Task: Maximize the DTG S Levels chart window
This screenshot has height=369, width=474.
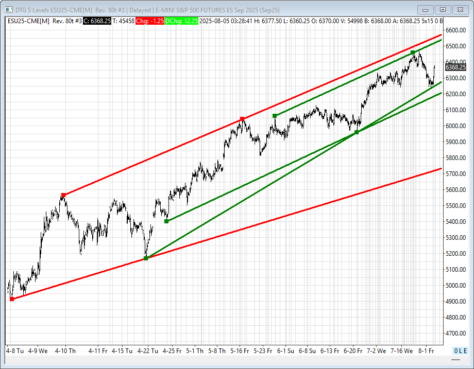Action: [x=443, y=10]
